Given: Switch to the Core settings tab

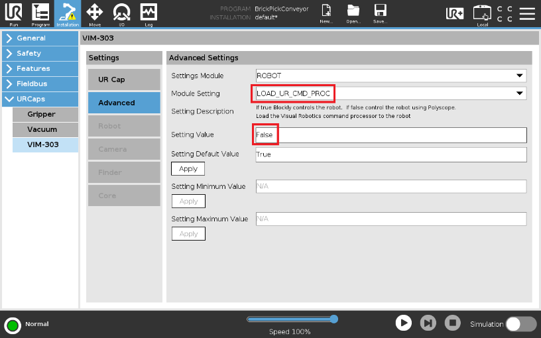Looking at the screenshot, I should (124, 196).
